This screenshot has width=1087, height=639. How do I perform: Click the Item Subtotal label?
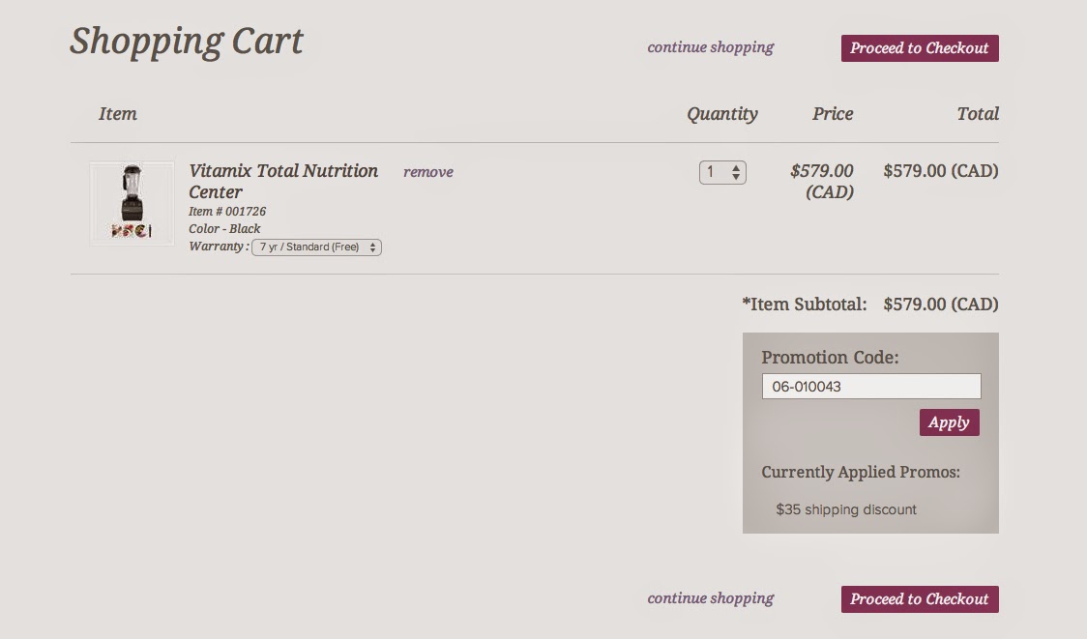[x=805, y=305]
